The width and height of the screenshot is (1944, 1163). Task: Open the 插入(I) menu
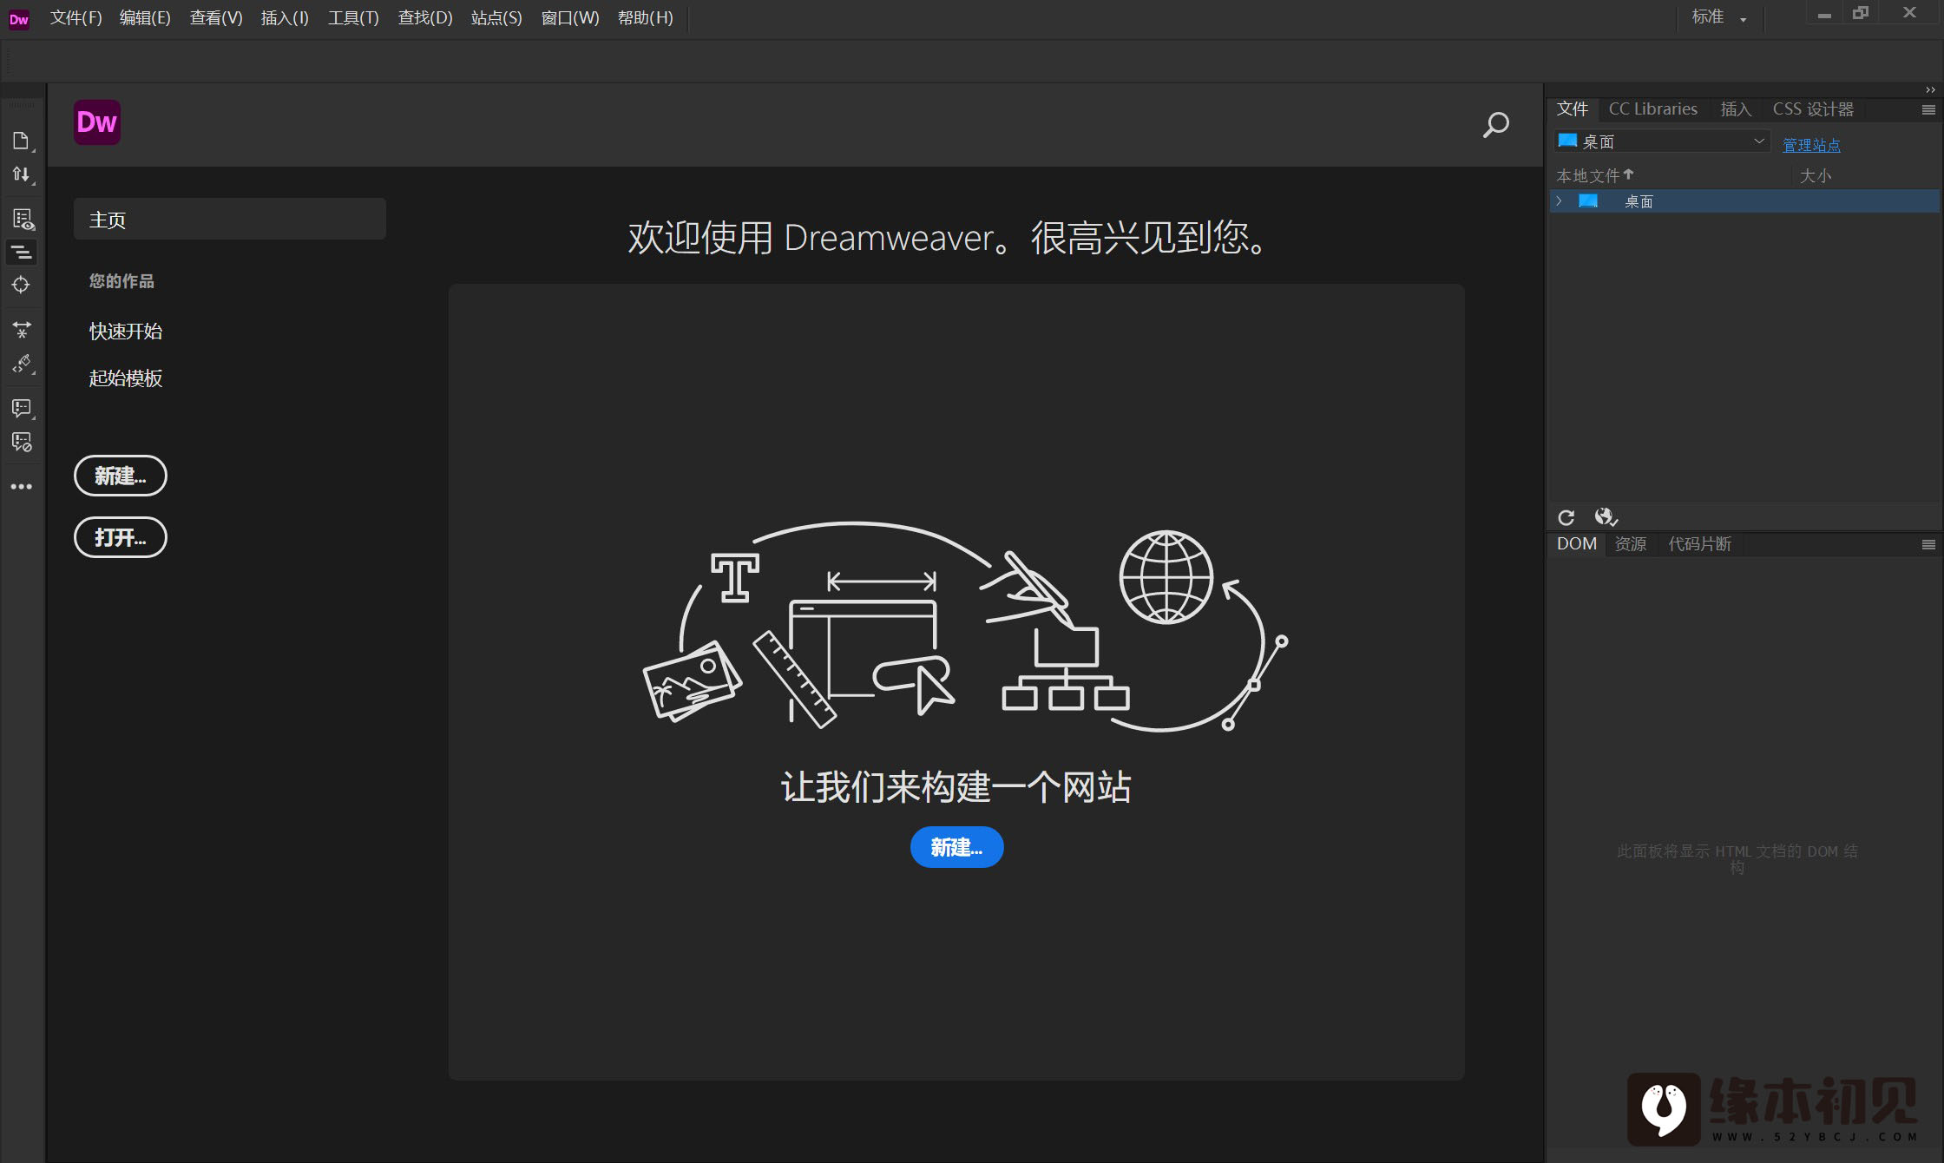tap(285, 17)
